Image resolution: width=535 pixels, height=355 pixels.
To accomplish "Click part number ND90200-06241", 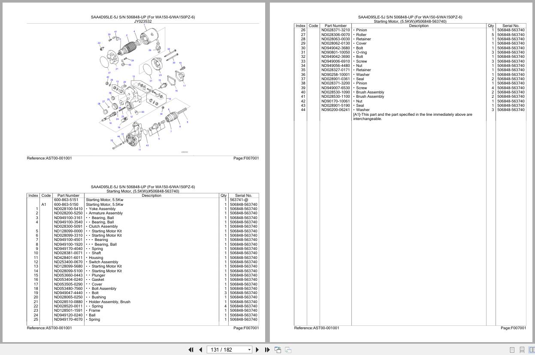I will (336, 110).
